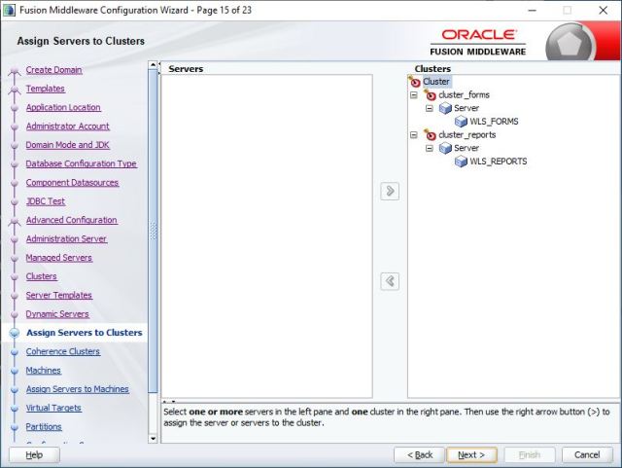622x468 pixels.
Task: Click the Cancel button
Action: click(x=587, y=455)
